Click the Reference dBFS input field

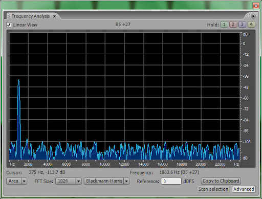(171, 181)
